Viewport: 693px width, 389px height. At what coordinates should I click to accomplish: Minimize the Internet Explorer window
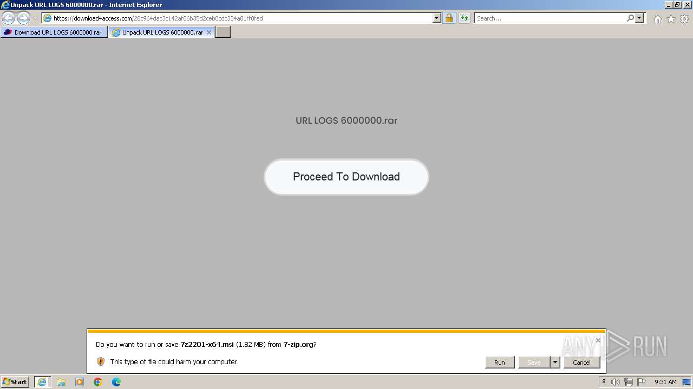pyautogui.click(x=669, y=5)
